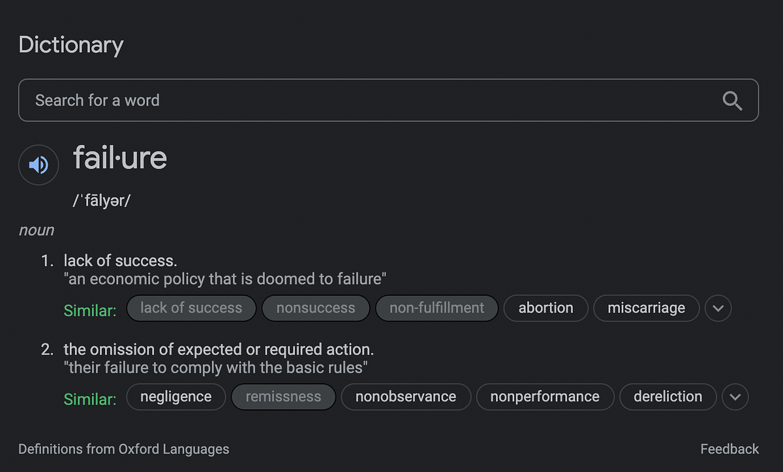Focus the Search for a word field
Image resolution: width=783 pixels, height=472 pixels.
click(388, 101)
